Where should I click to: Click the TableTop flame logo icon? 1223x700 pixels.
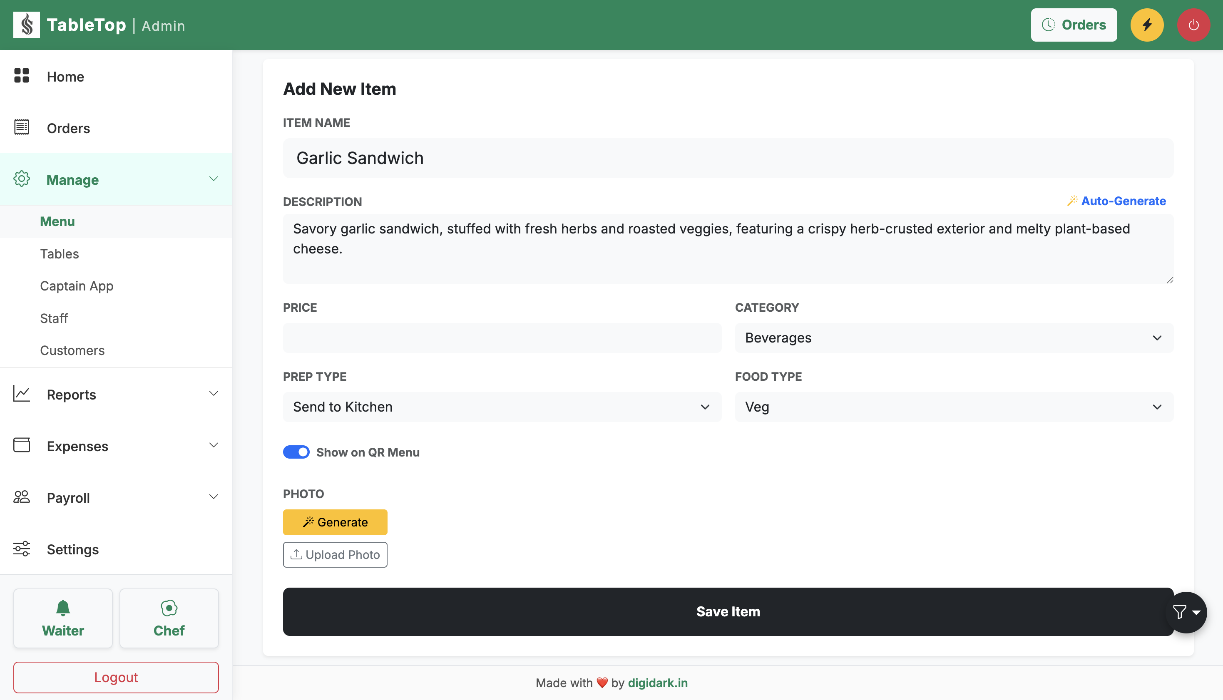(27, 25)
